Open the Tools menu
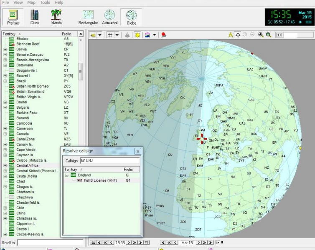 45,2
